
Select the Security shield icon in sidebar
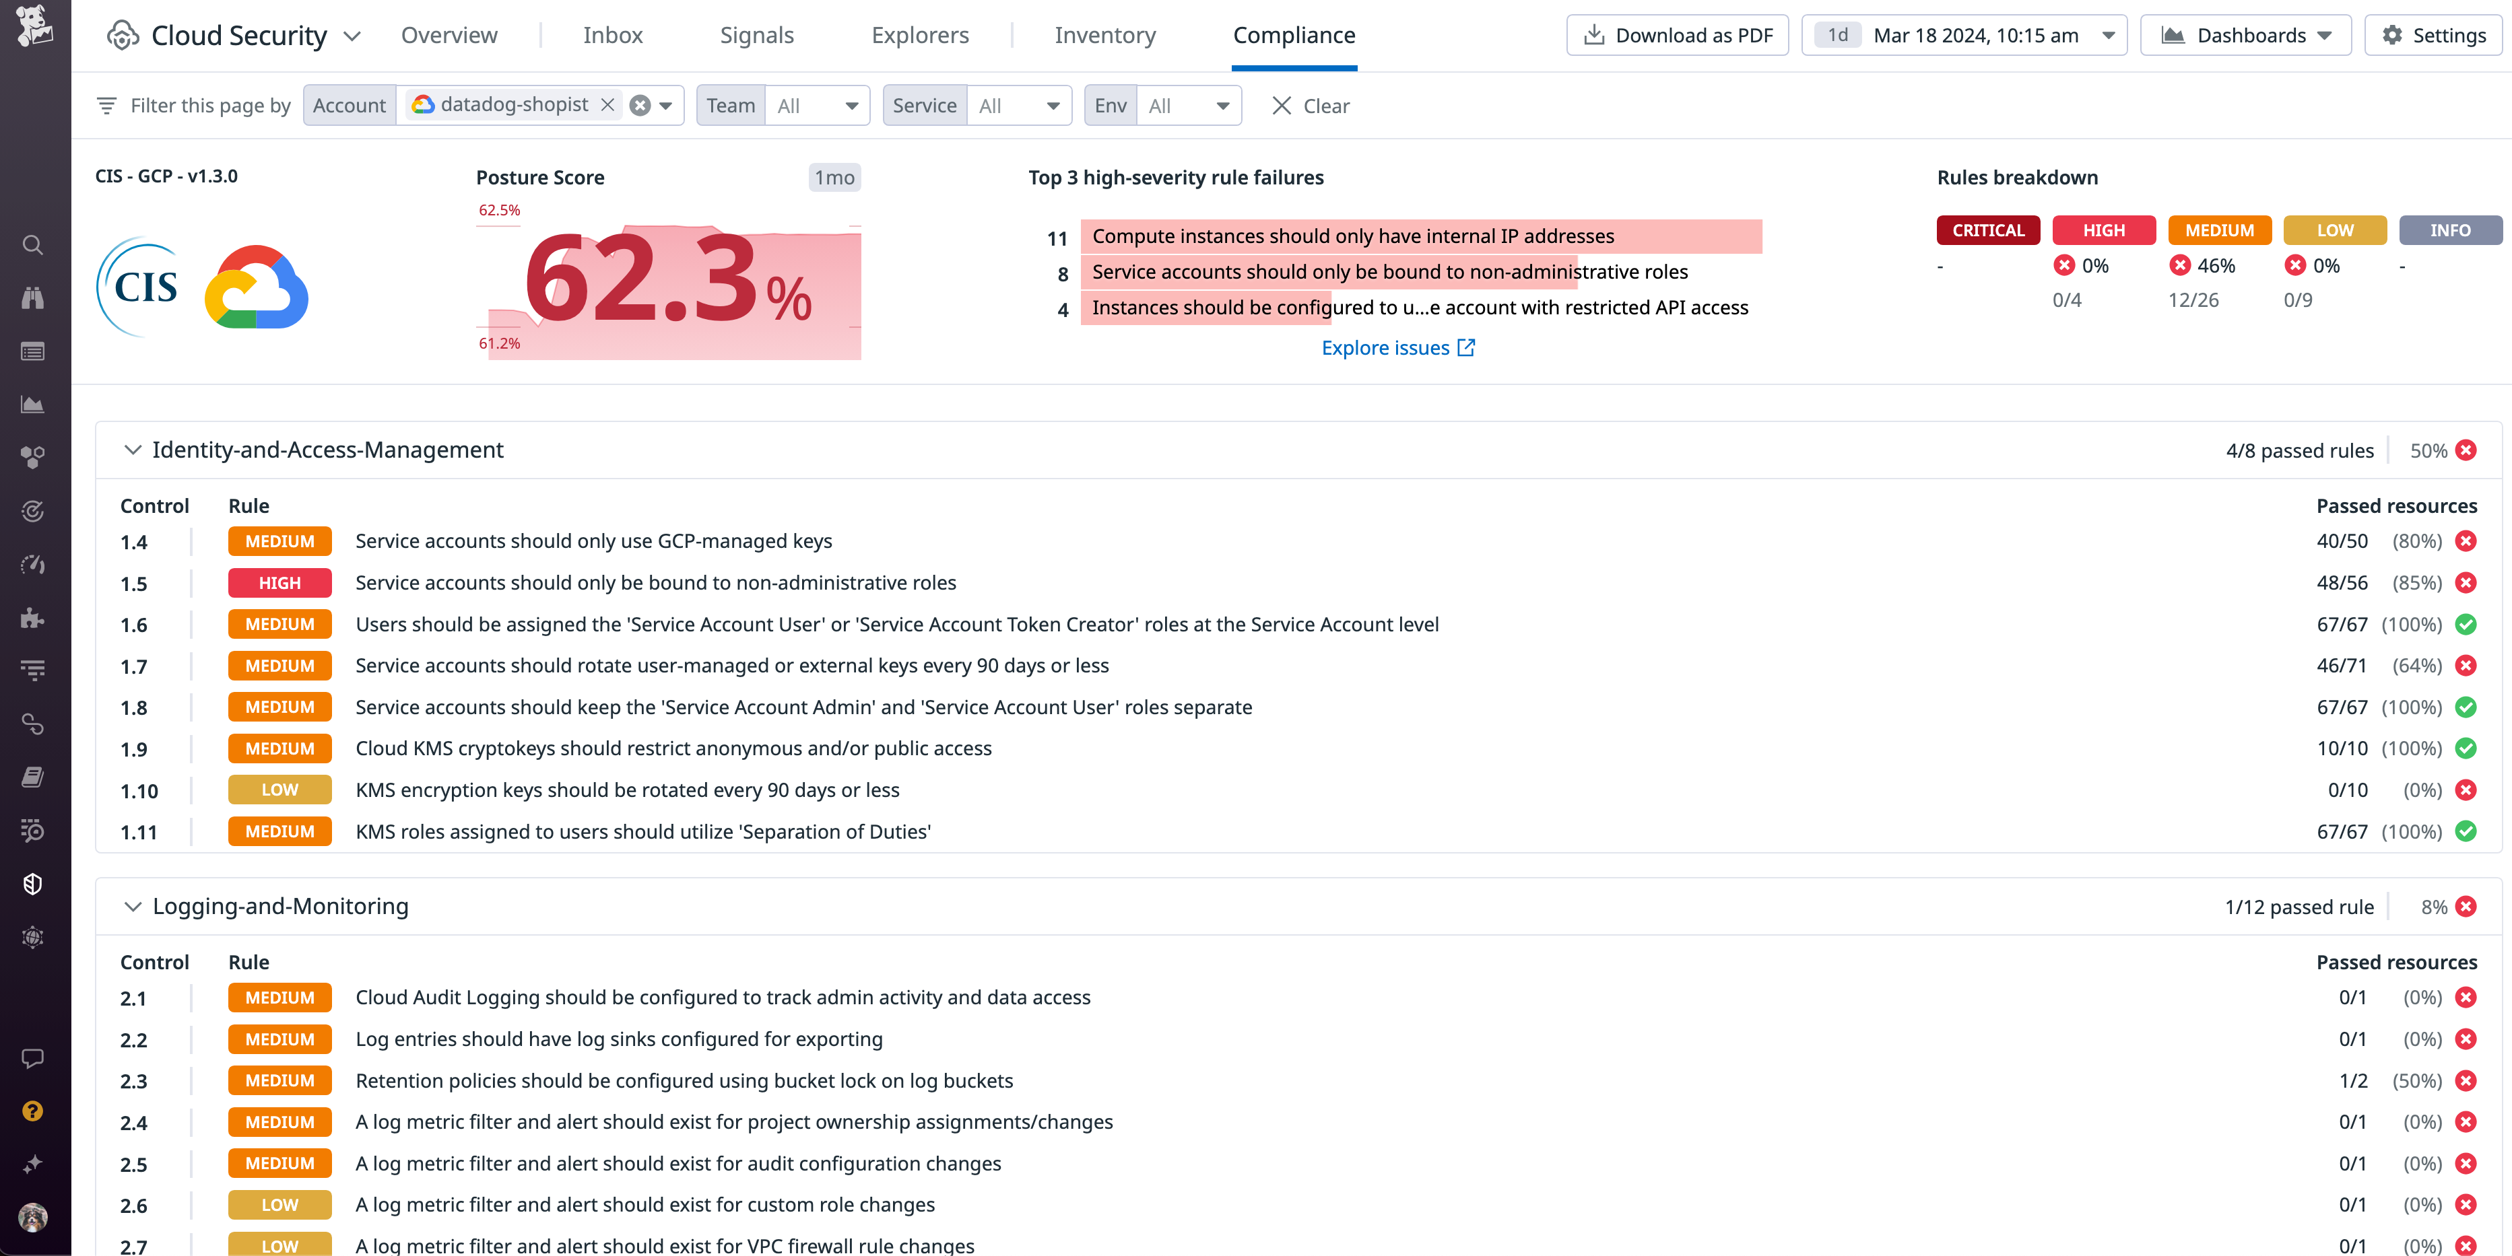tap(33, 884)
